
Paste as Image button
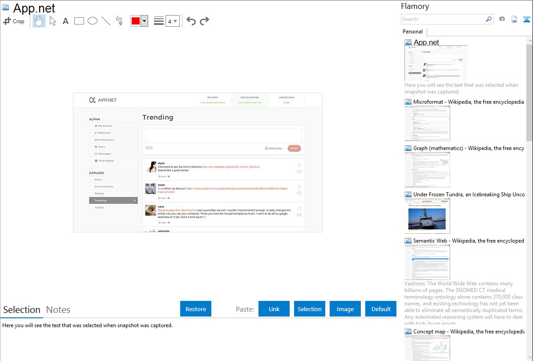pyautogui.click(x=345, y=309)
